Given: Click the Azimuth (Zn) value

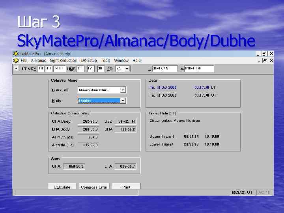Looking at the screenshot, I should coord(89,137).
